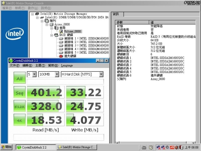Click the red 遺失硬碟 missing disk icon

[x=61, y=56]
